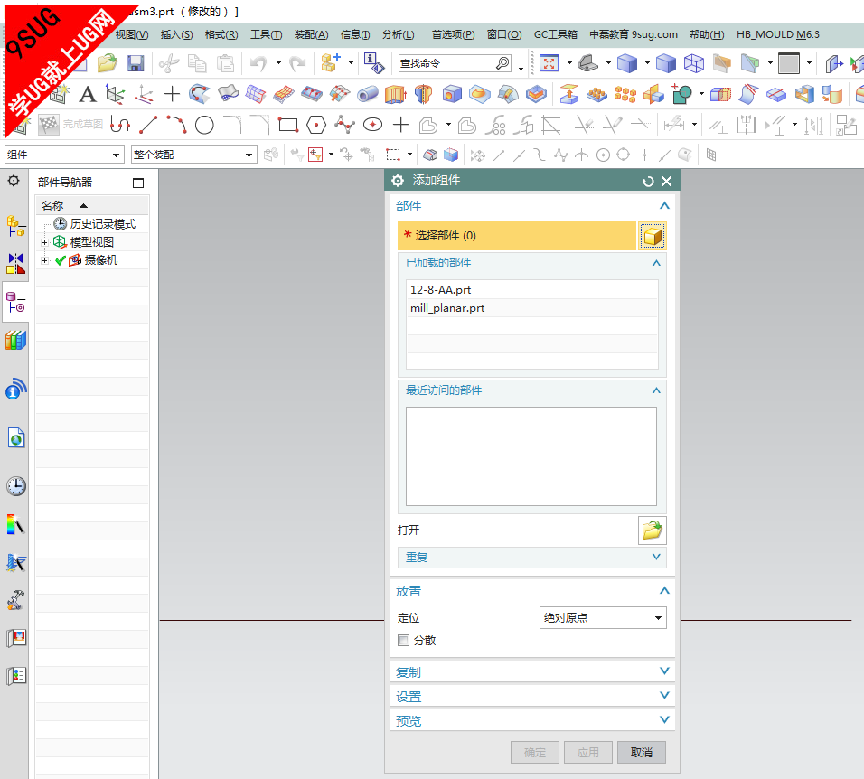This screenshot has width=864, height=779.
Task: Collapse the 已加载的部件 group
Action: click(656, 263)
